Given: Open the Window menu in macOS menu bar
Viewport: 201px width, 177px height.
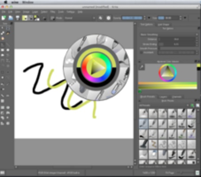Looking at the screenshot, I should pyautogui.click(x=28, y=2).
